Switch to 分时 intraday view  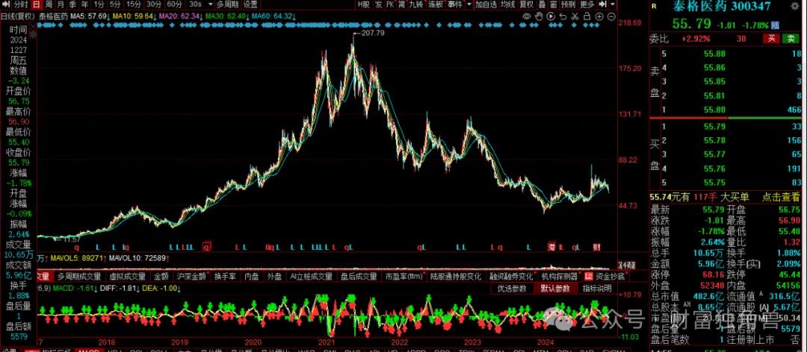pyautogui.click(x=21, y=4)
